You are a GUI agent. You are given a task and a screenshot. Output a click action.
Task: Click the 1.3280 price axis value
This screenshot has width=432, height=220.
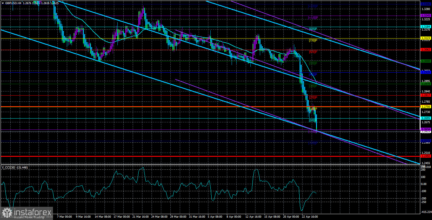tap(426, 9)
